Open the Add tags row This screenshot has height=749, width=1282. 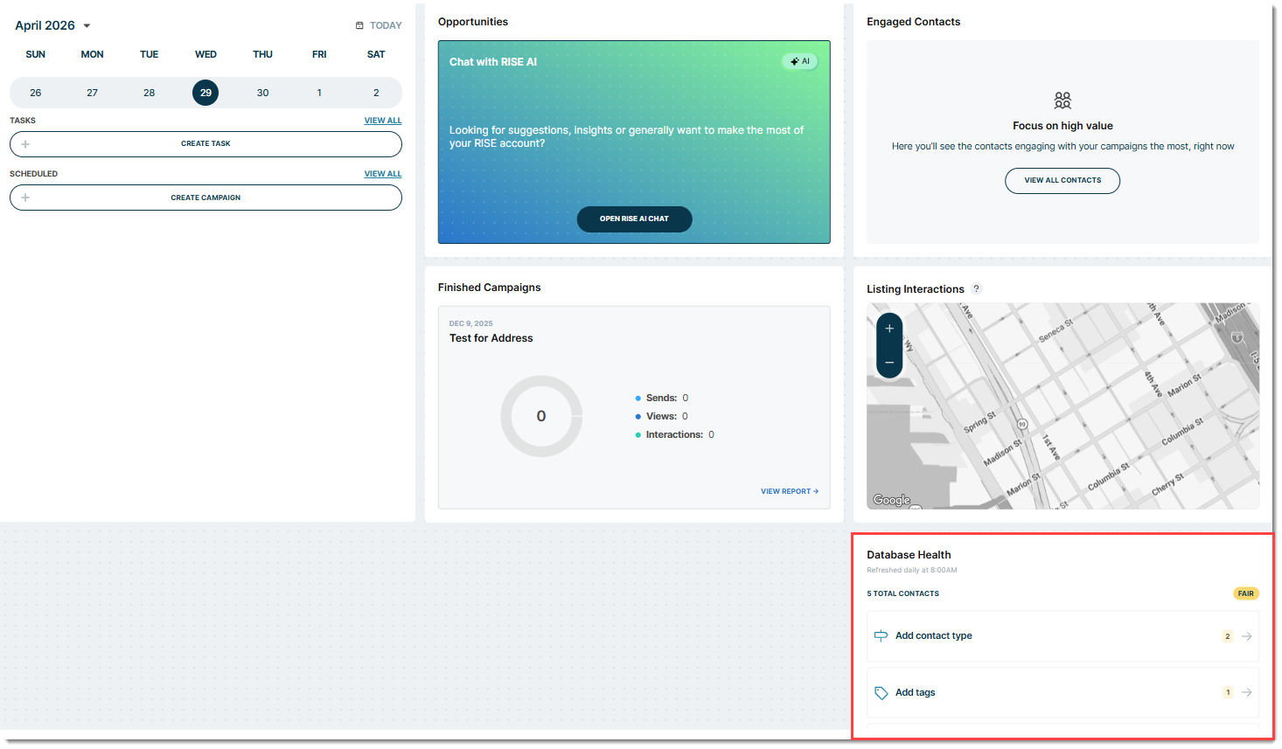(x=1063, y=693)
